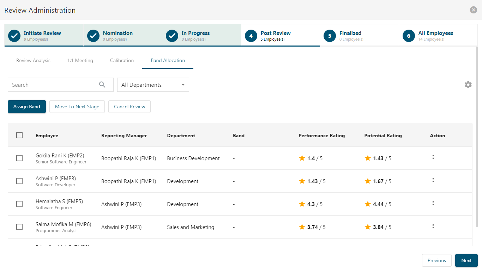Tick the checkbox for Salma Mofika M
482x271 pixels.
pos(19,227)
